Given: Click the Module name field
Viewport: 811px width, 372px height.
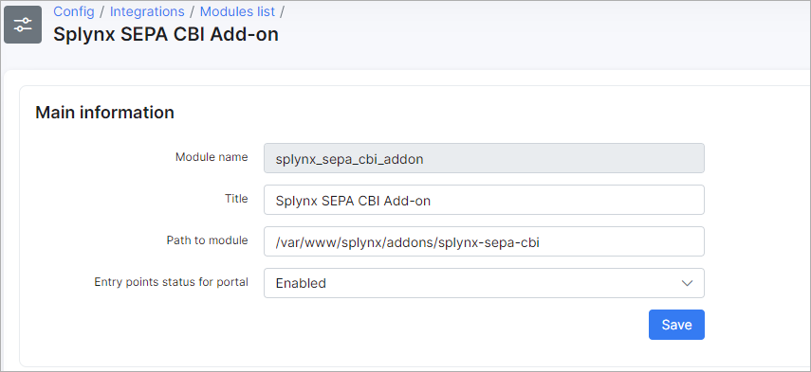Looking at the screenshot, I should tap(484, 158).
